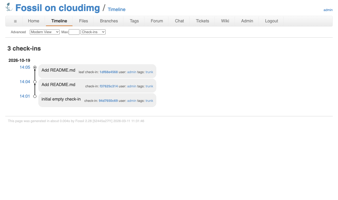Click the admin user link in header
Image resolution: width=338 pixels, height=200 pixels.
tap(328, 10)
